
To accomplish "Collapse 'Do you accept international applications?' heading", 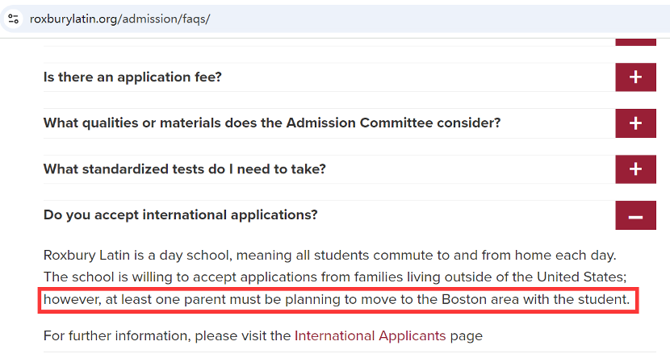I will pyautogui.click(x=180, y=214).
